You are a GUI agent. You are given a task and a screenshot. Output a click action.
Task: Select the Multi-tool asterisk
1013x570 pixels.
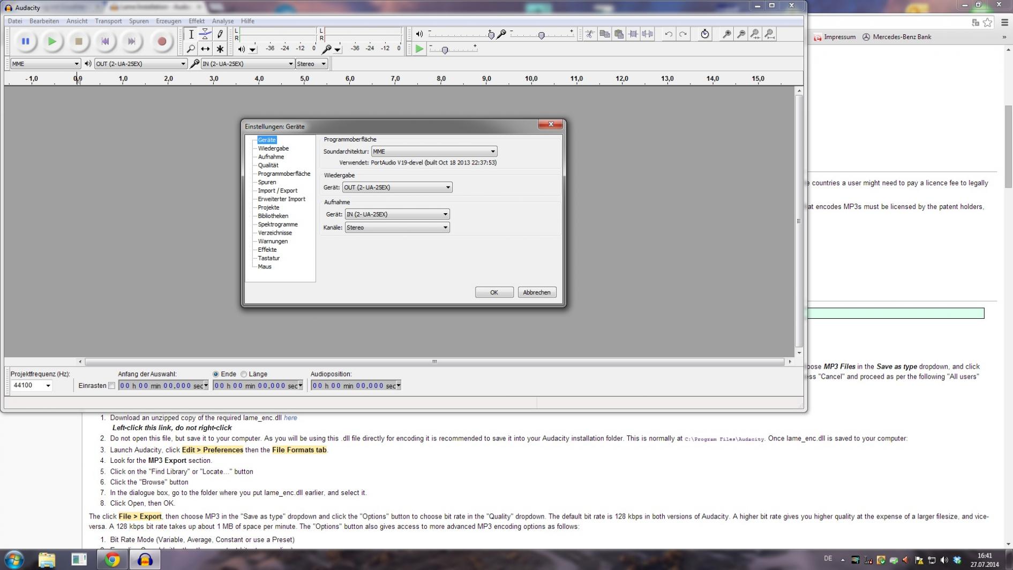coord(220,49)
